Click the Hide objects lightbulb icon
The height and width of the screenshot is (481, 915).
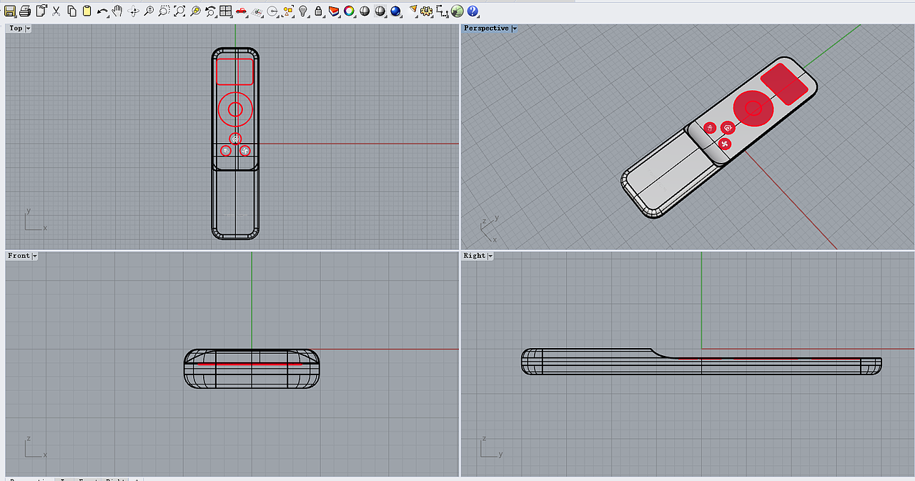click(303, 11)
